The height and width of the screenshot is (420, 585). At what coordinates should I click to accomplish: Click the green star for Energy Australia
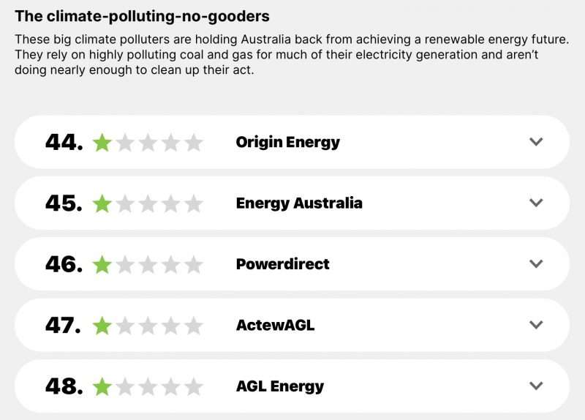102,204
